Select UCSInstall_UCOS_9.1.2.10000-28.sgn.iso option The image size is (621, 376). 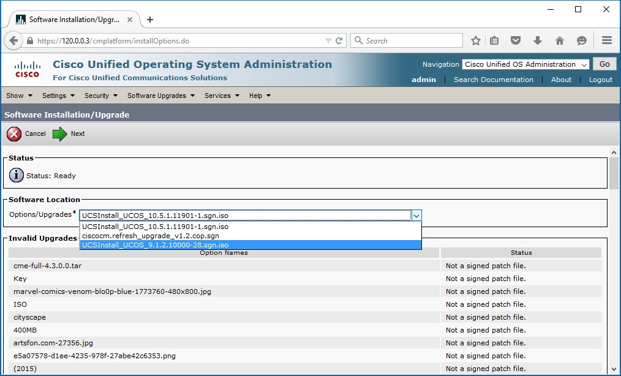[250, 245]
